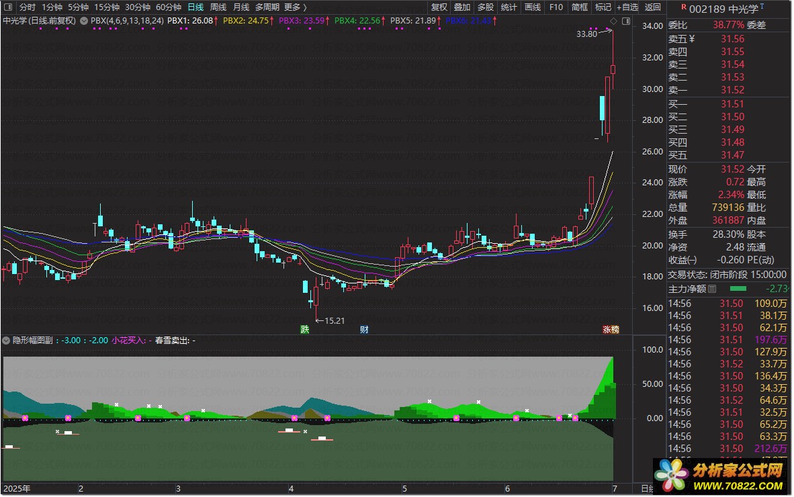Click the PBX4: 22.56 indicator label

357,21
